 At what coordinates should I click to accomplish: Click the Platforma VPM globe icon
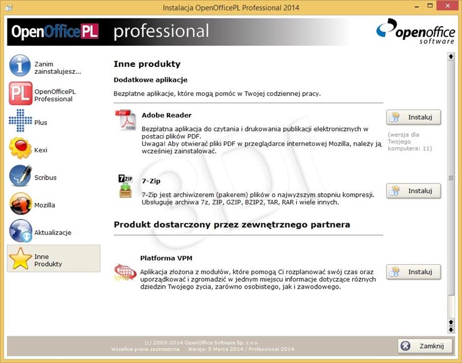125,272
